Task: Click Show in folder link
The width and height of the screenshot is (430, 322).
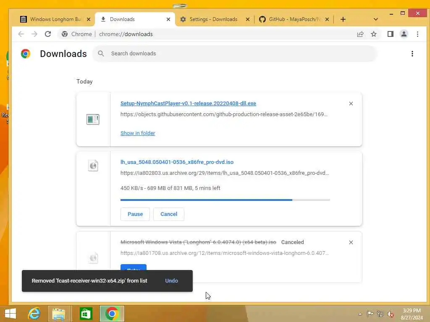Action: pyautogui.click(x=138, y=133)
